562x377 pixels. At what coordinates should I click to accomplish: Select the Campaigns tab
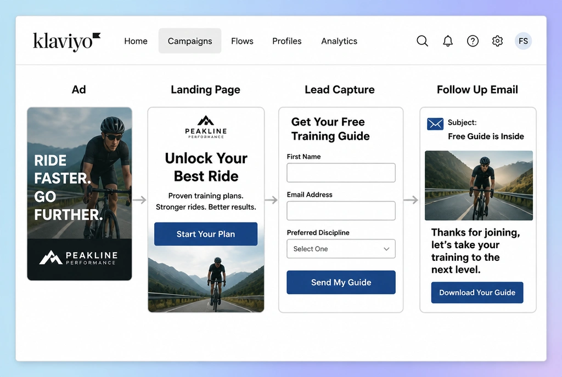[190, 41]
